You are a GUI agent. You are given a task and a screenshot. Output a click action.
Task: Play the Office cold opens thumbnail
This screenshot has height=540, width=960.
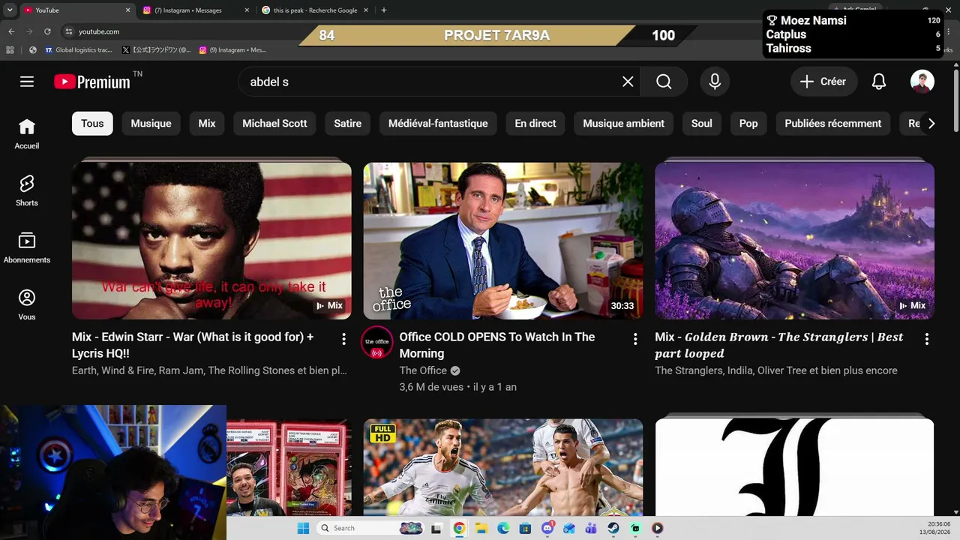(503, 241)
